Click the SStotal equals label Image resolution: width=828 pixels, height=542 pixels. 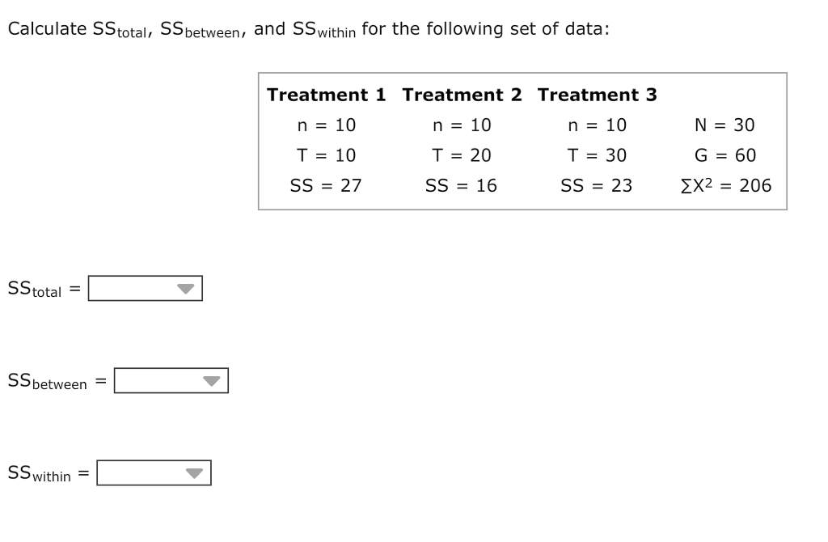pyautogui.click(x=42, y=288)
